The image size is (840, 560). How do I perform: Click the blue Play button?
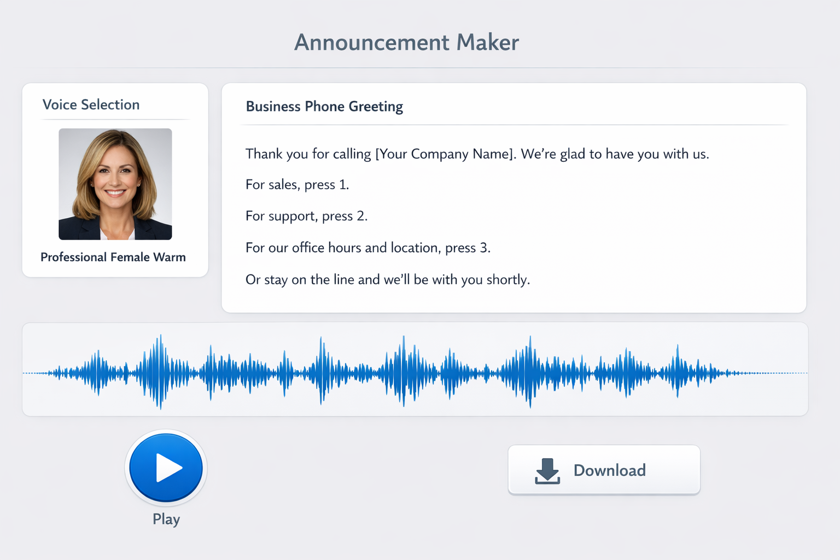click(166, 468)
